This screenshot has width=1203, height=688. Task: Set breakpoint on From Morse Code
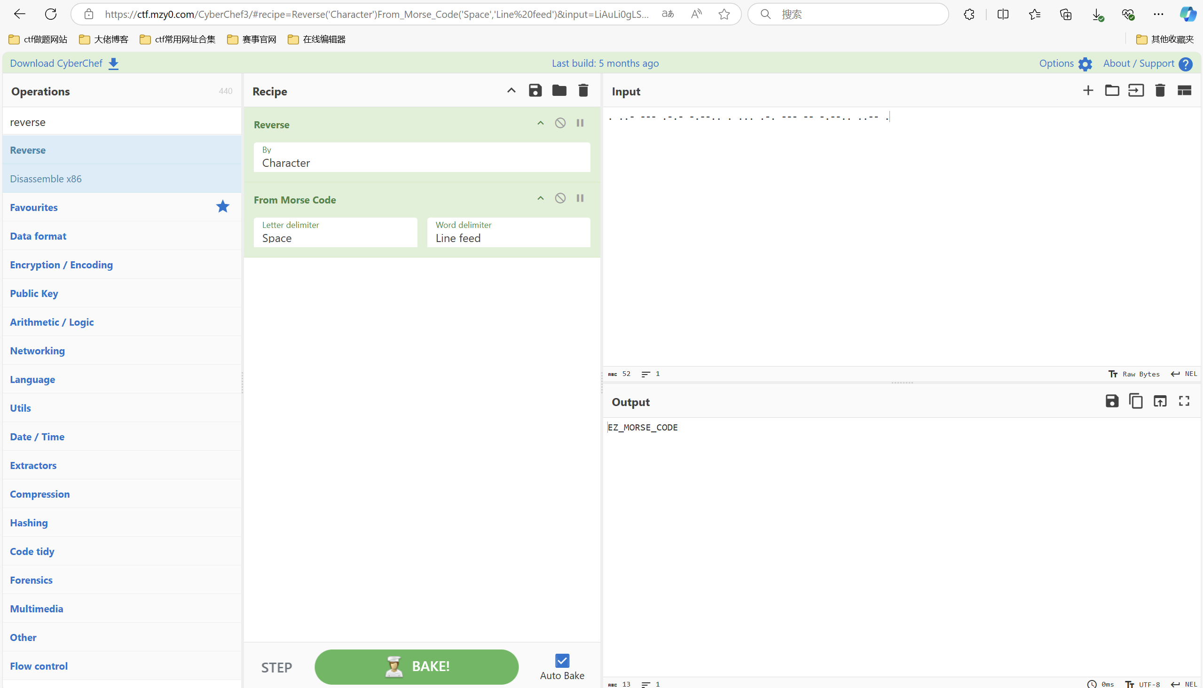coord(580,198)
